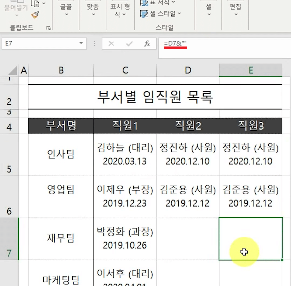Select cell 박정화 (과장) 2019.10.26
Screen dimensions: 291x286
[125, 239]
